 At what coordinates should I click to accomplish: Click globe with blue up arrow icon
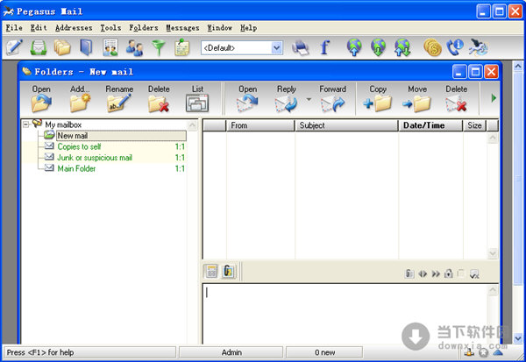[x=354, y=47]
